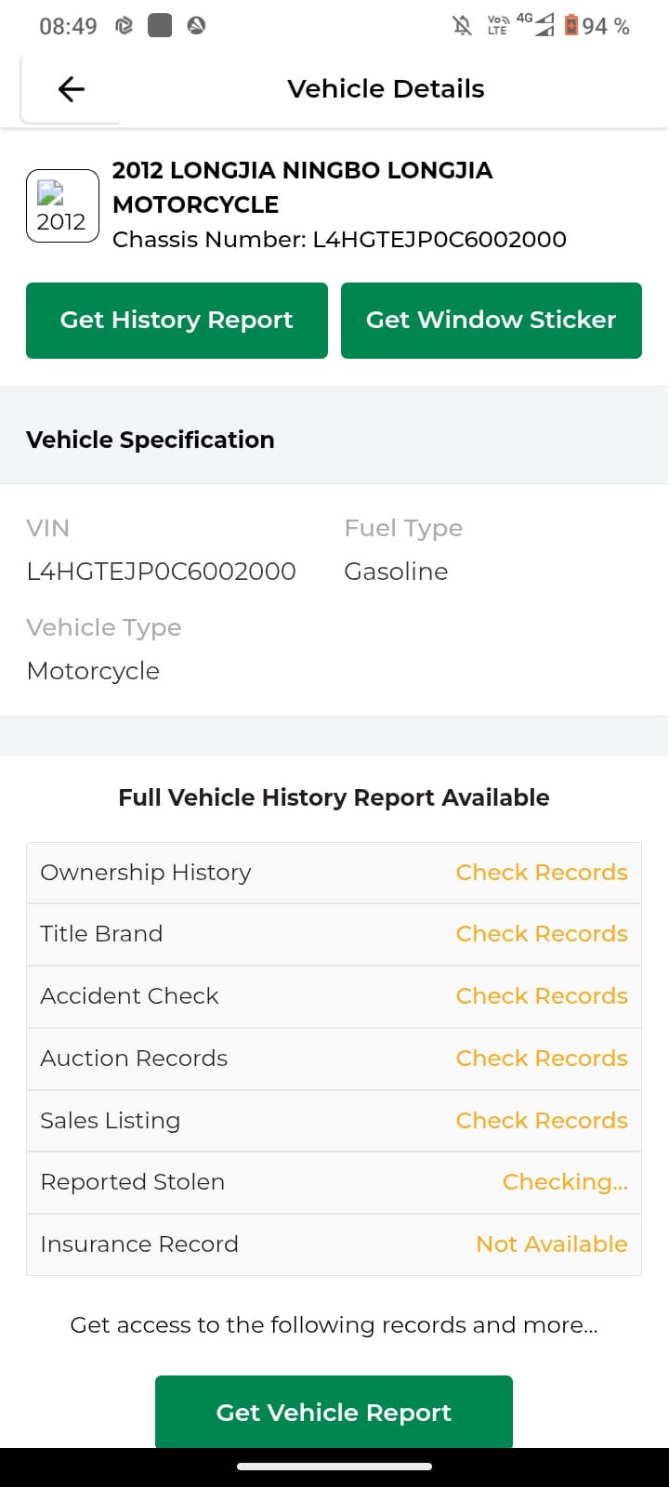Open Check Records for Auction Records

click(x=542, y=1059)
